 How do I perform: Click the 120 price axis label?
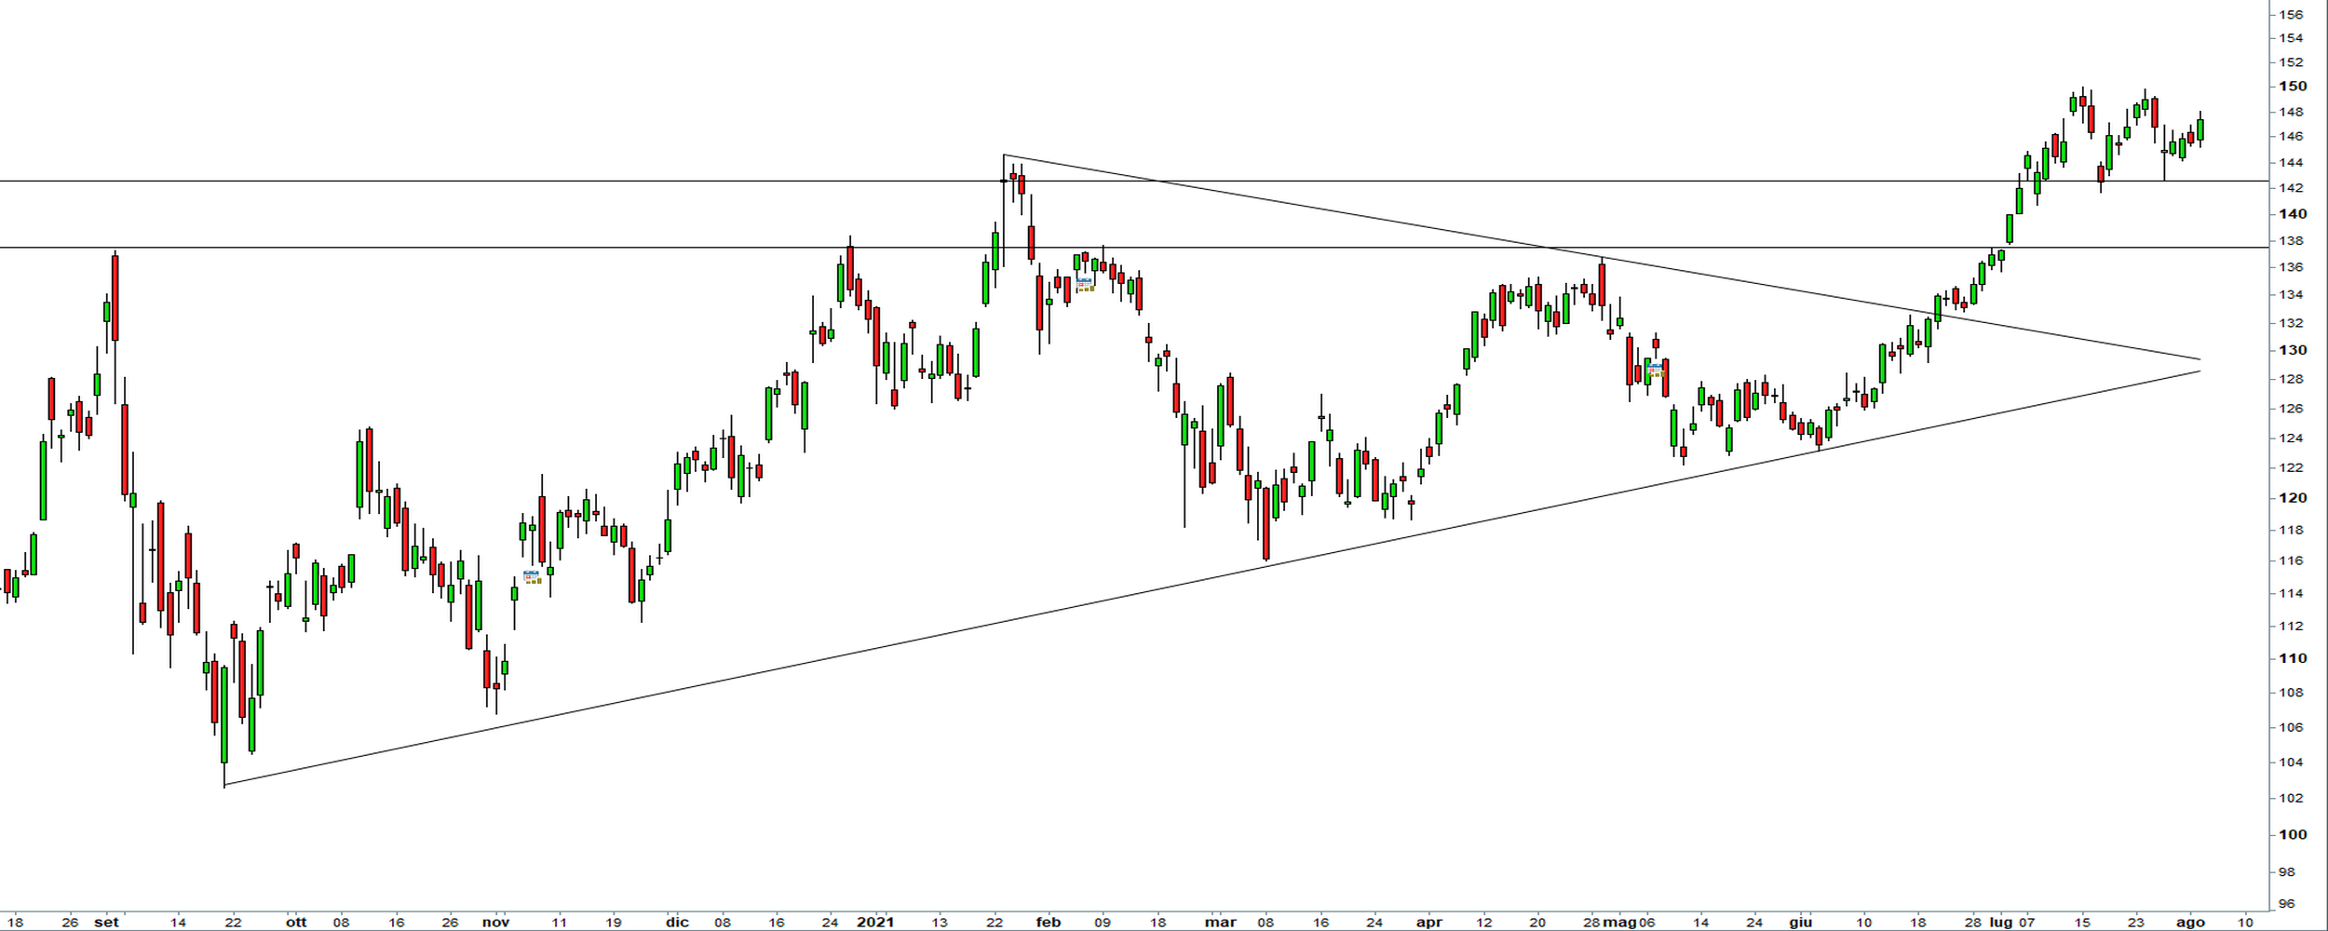pos(2292,497)
